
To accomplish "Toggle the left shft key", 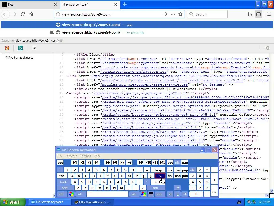I will click(x=65, y=188).
